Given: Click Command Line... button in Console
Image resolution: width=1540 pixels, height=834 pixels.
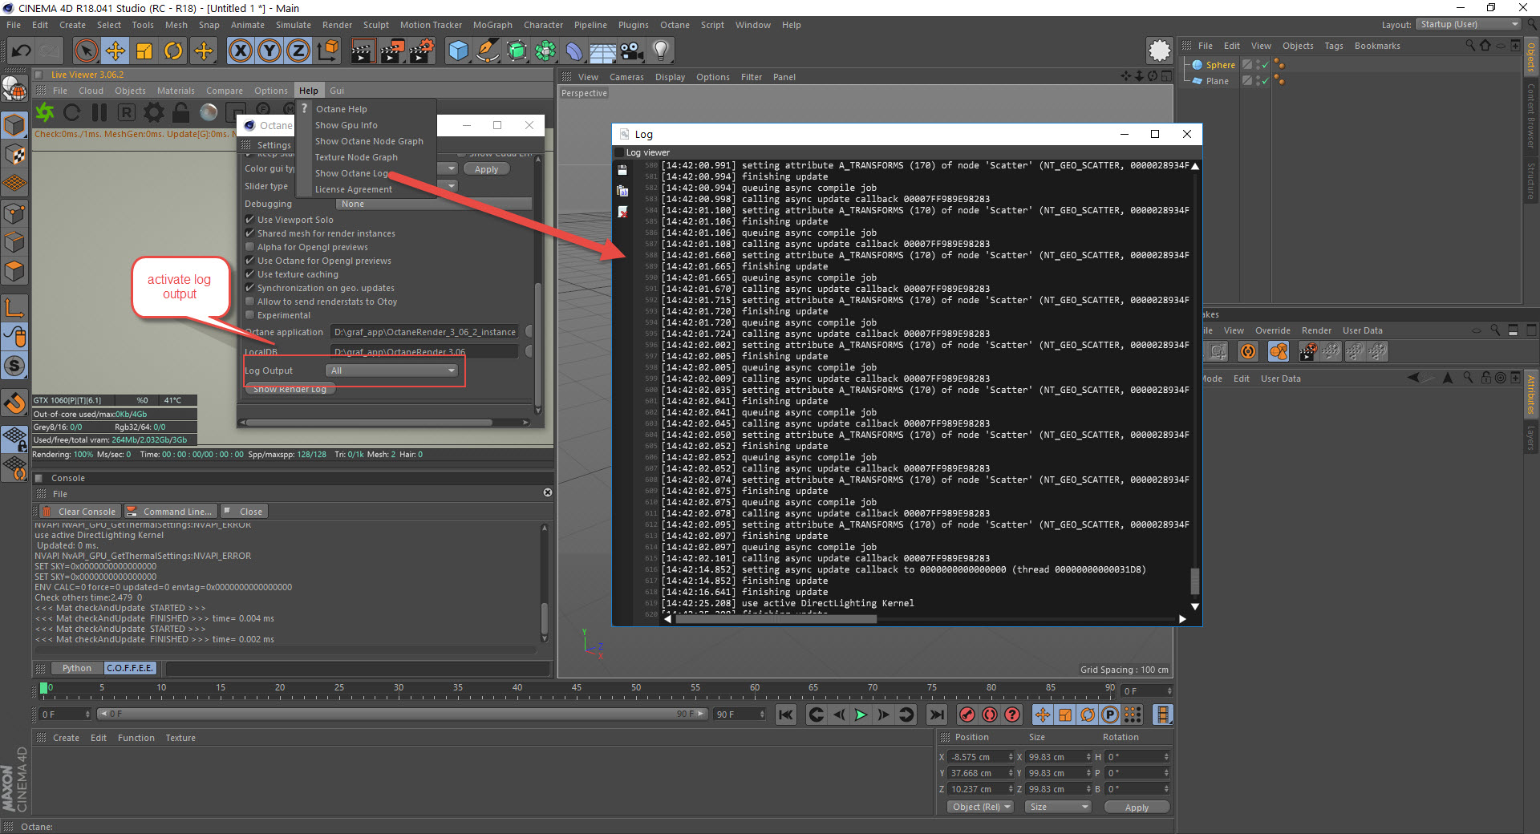Looking at the screenshot, I should tap(170, 512).
